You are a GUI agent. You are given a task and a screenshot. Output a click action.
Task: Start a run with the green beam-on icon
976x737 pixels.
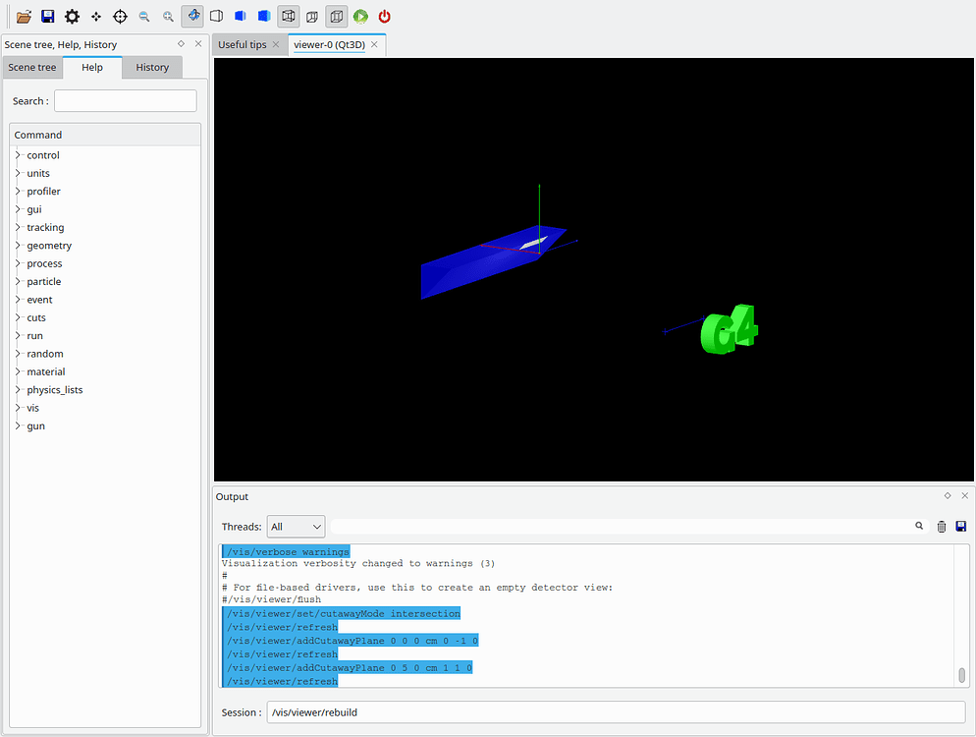[x=359, y=16]
